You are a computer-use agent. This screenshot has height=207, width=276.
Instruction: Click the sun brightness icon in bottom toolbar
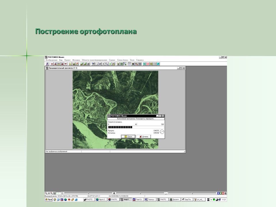[x=62, y=193]
